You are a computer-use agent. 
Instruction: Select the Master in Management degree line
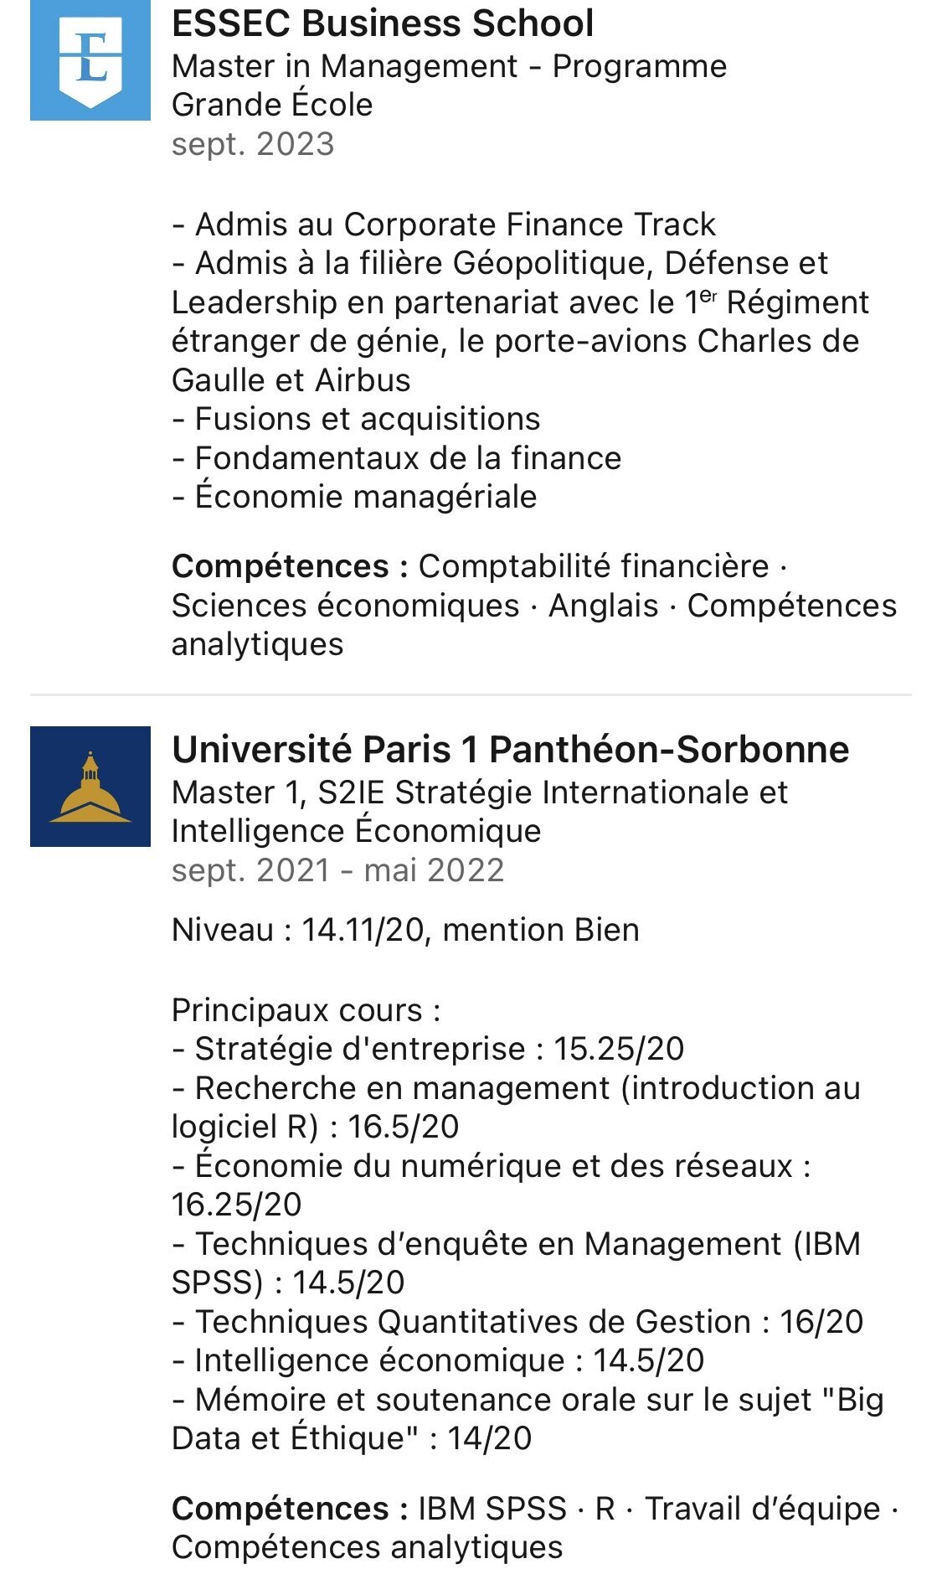pyautogui.click(x=449, y=85)
